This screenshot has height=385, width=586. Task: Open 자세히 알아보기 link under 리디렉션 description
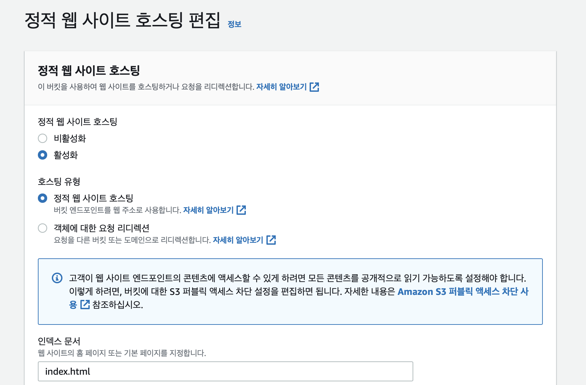tap(238, 240)
